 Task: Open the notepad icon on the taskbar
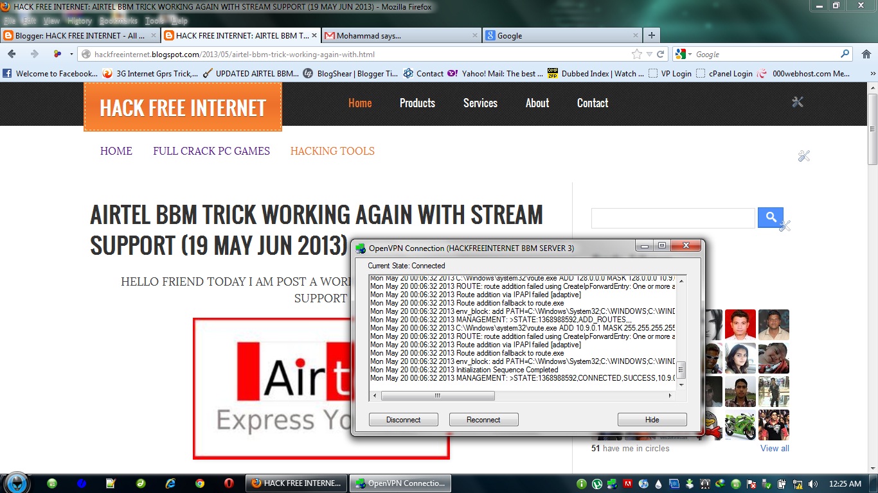click(x=111, y=483)
